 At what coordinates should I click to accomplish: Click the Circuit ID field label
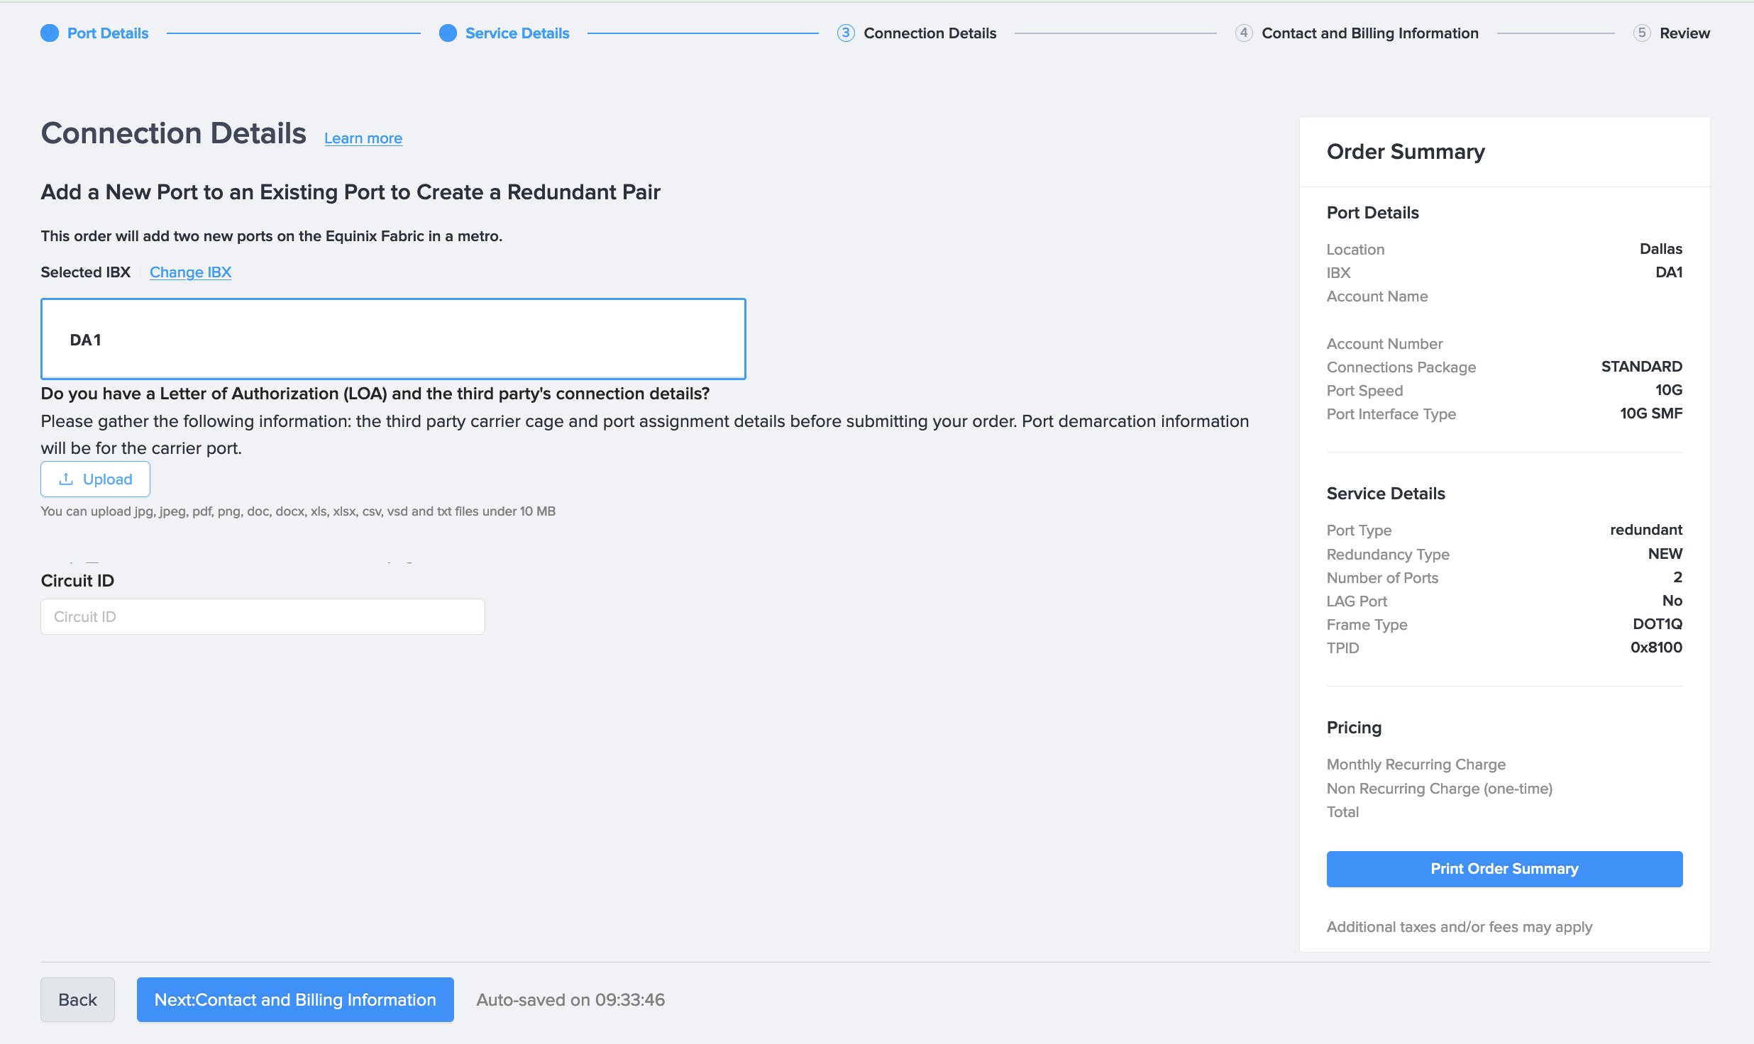[77, 581]
